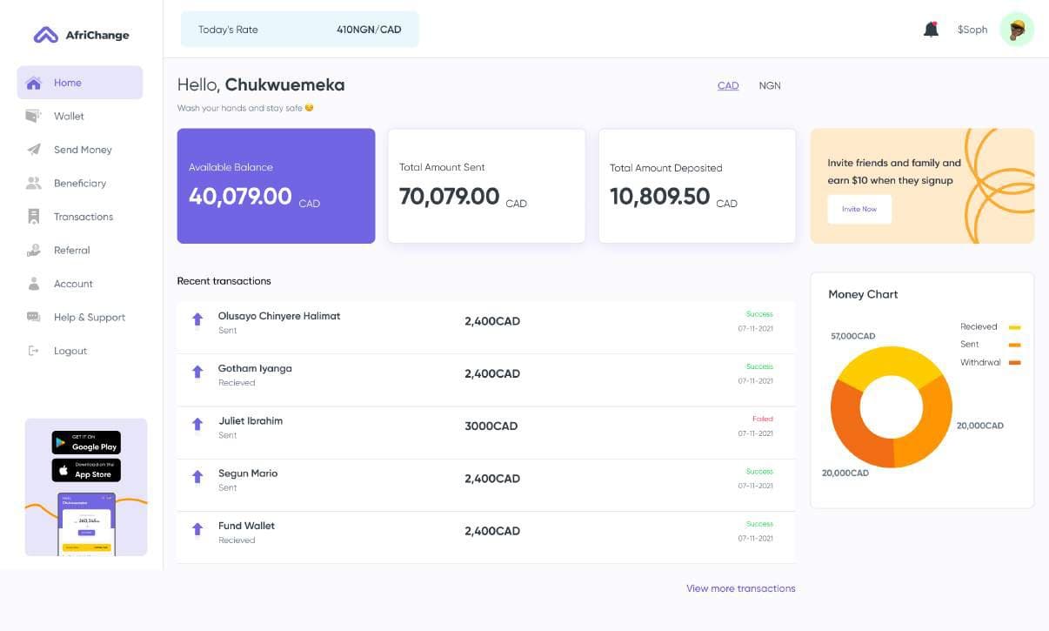Open the user avatar profile picture

(1017, 30)
